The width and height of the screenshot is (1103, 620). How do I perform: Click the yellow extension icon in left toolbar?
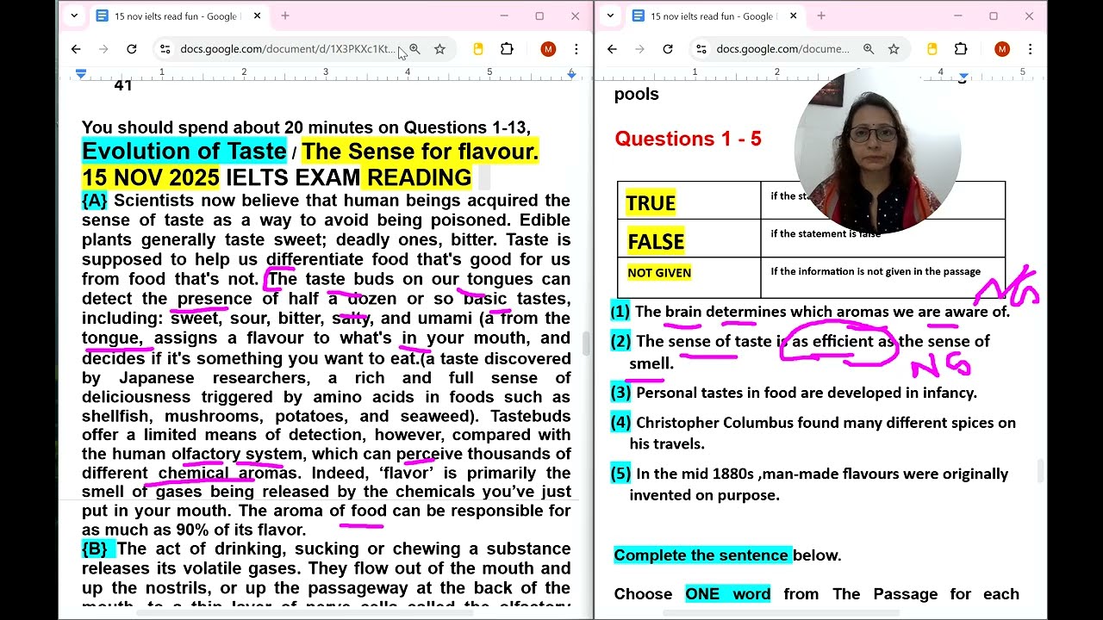[478, 49]
